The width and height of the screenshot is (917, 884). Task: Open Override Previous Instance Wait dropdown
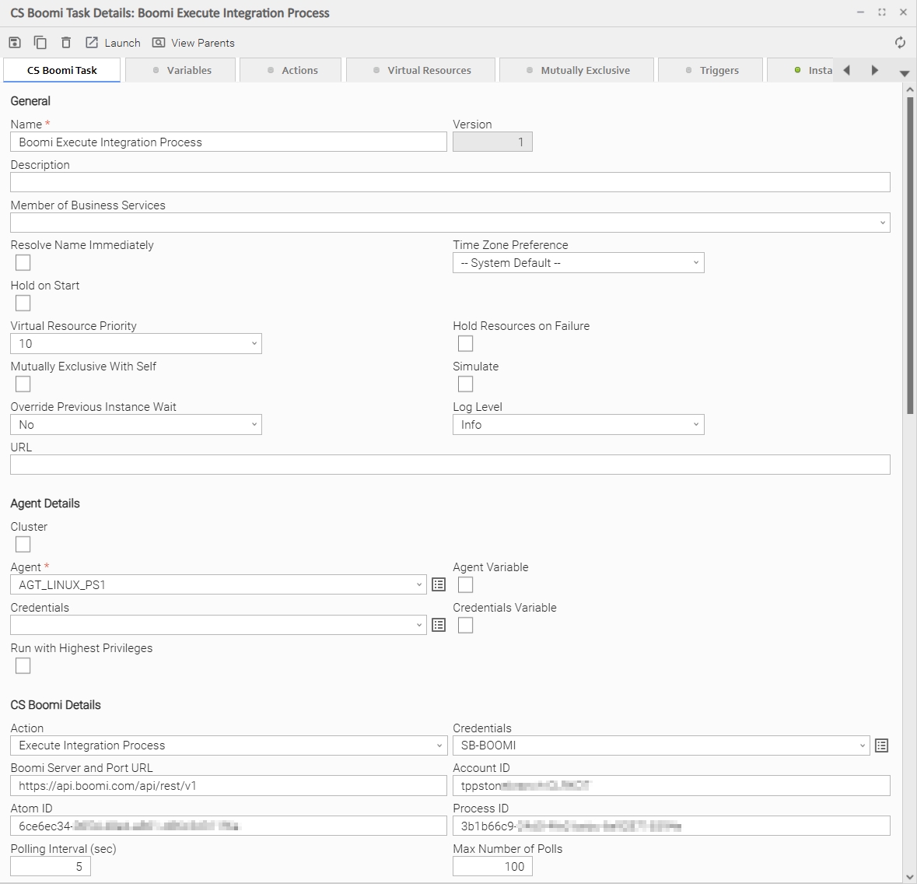[136, 425]
